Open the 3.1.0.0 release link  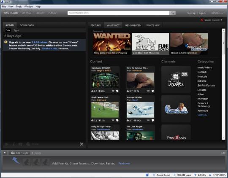[x=40, y=42]
